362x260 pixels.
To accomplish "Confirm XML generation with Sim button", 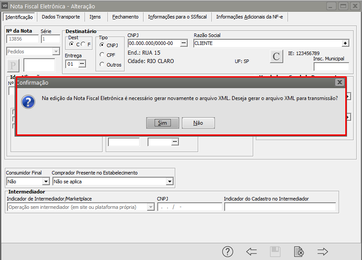I will (x=163, y=123).
